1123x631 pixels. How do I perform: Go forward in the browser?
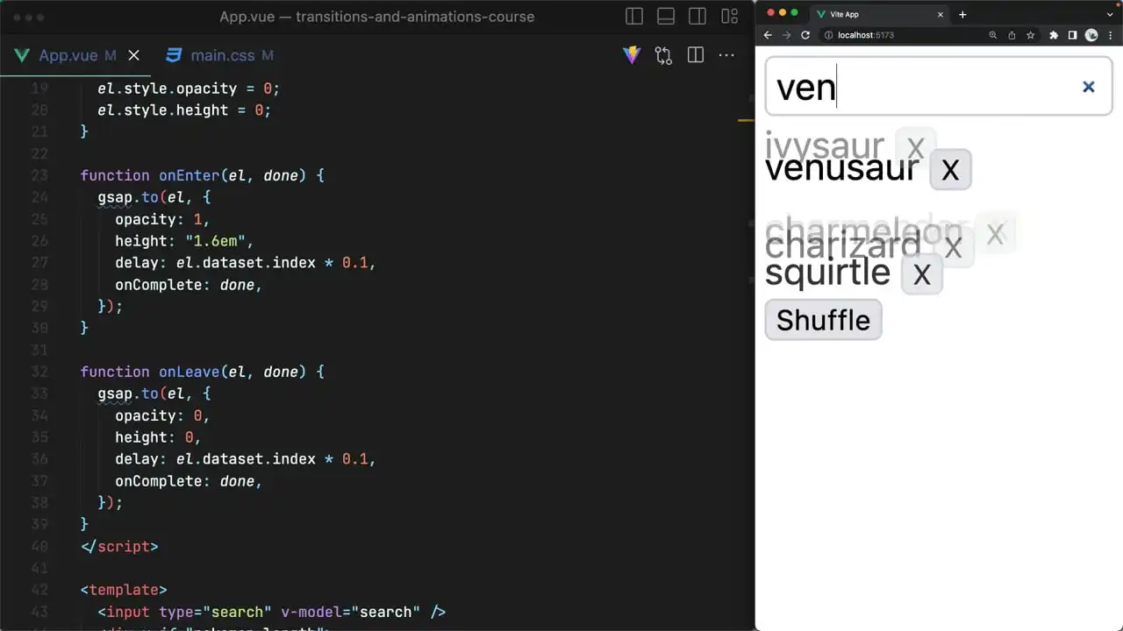point(786,35)
